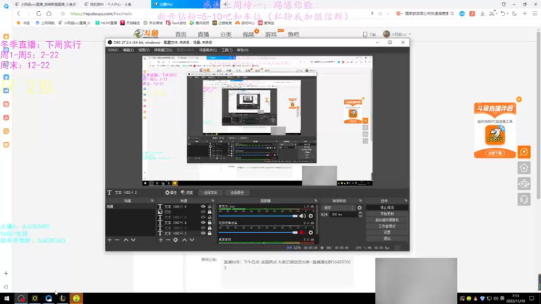Viewport: 541px width, 304px height.
Task: Open the 文件(F) menu in OBS
Action: pos(113,50)
